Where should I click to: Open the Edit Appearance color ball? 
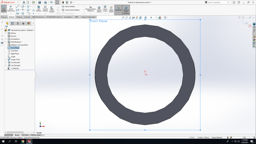(x=160, y=18)
